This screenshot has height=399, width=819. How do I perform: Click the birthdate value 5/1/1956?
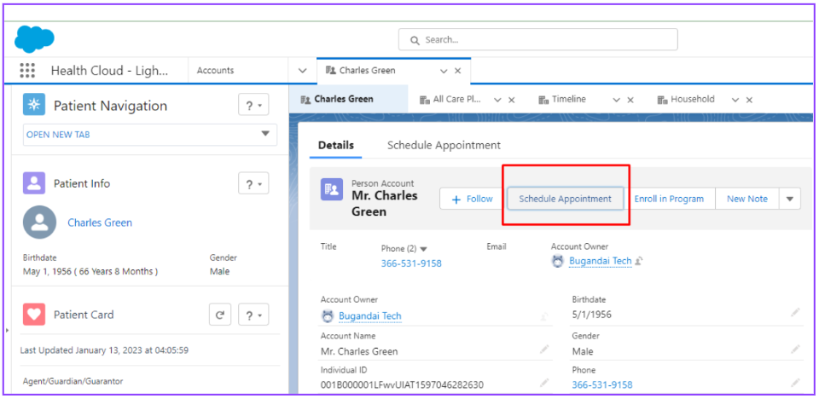click(x=592, y=315)
